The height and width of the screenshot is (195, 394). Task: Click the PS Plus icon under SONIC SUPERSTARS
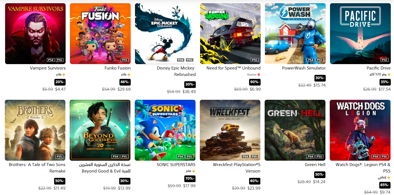click(x=194, y=171)
